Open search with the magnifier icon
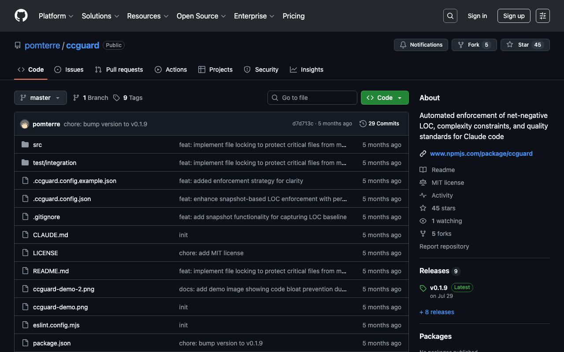 [x=450, y=16]
